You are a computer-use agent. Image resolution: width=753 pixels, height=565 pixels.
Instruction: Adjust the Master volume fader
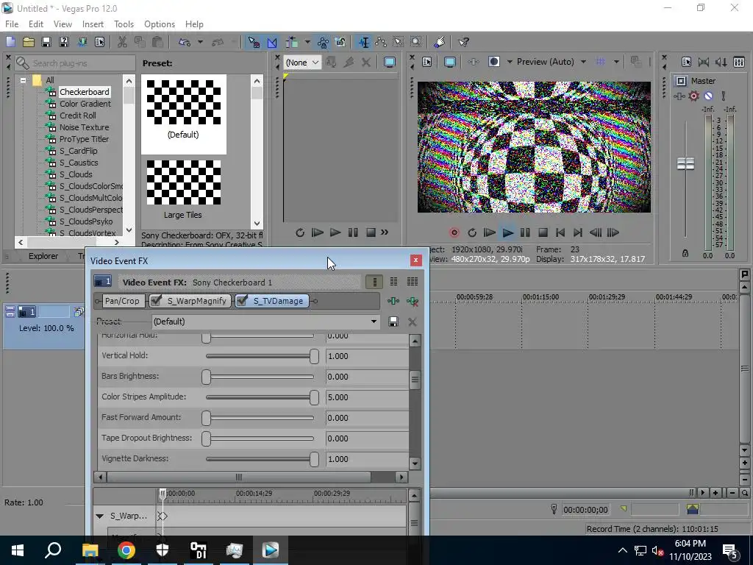pos(685,163)
